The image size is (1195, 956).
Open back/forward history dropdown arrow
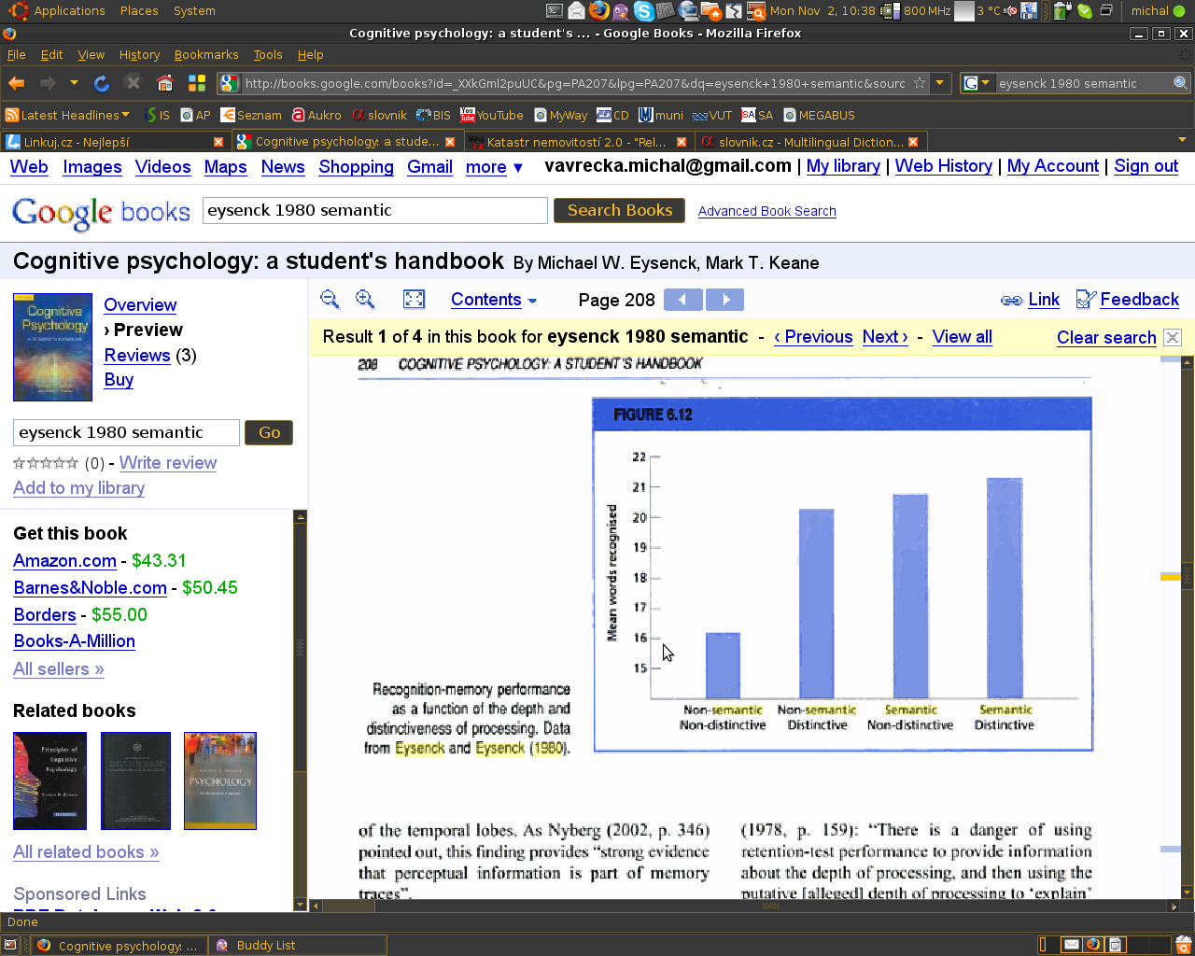74,83
